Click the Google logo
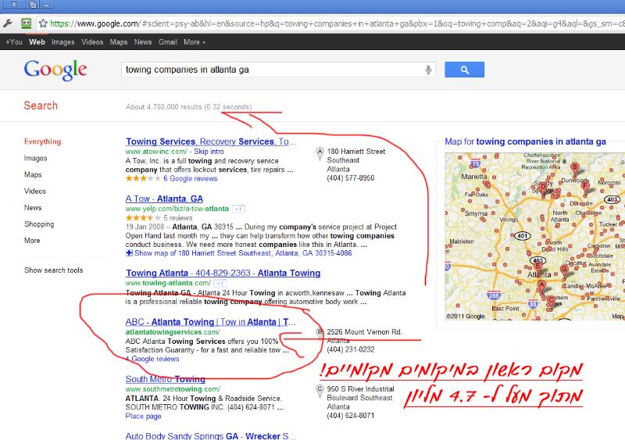 click(55, 70)
